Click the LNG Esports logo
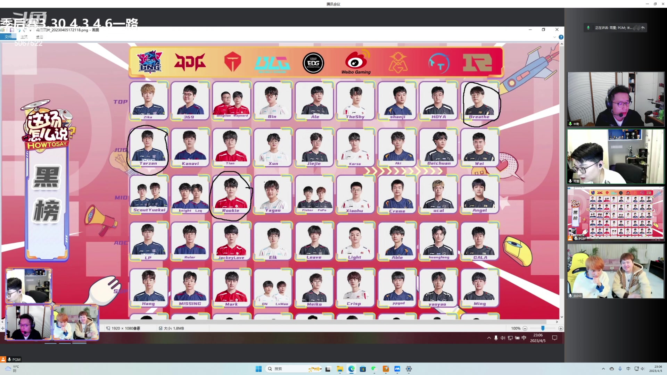This screenshot has width=667, height=375. (x=149, y=62)
